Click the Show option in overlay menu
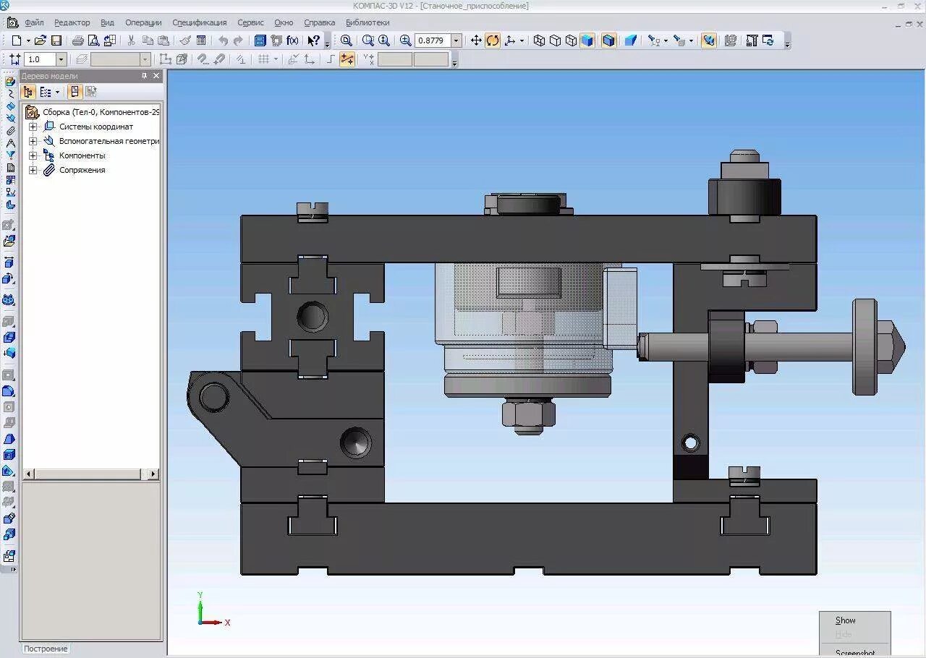The width and height of the screenshot is (926, 658). [x=845, y=620]
